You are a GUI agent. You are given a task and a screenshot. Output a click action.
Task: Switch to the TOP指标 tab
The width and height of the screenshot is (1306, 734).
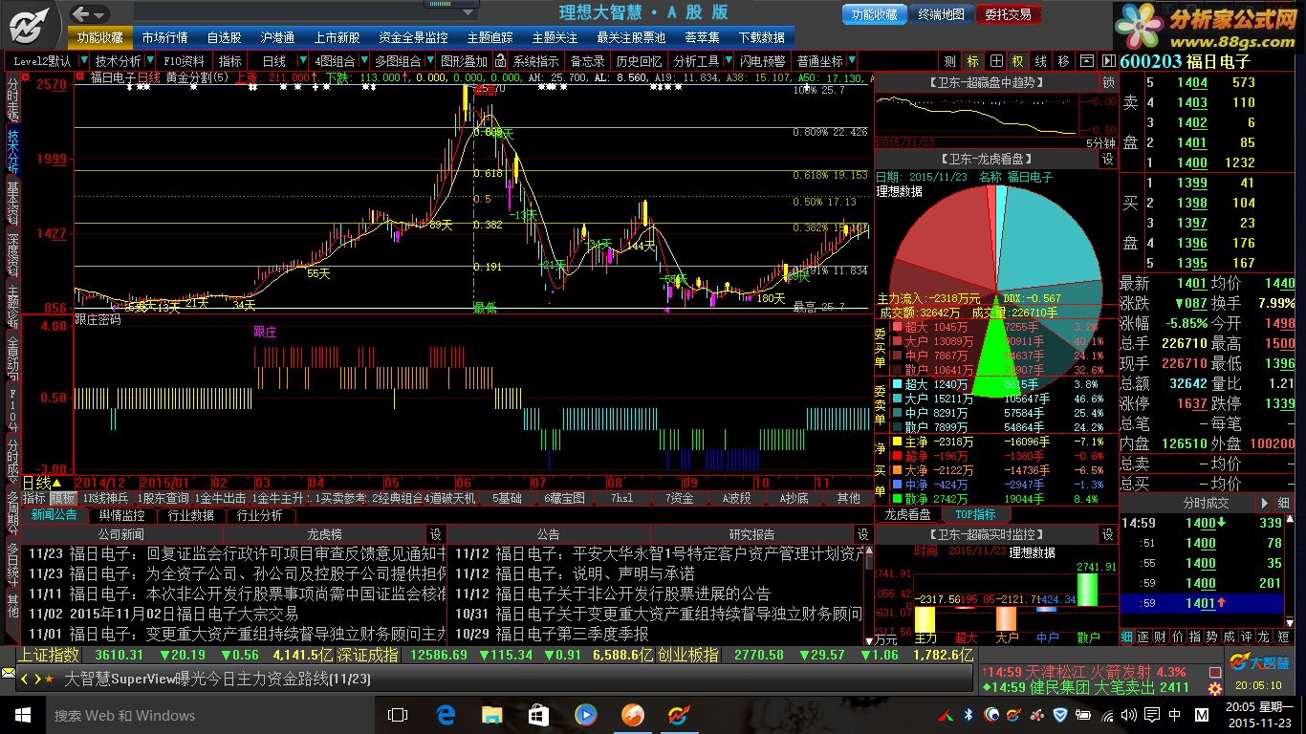tap(975, 514)
